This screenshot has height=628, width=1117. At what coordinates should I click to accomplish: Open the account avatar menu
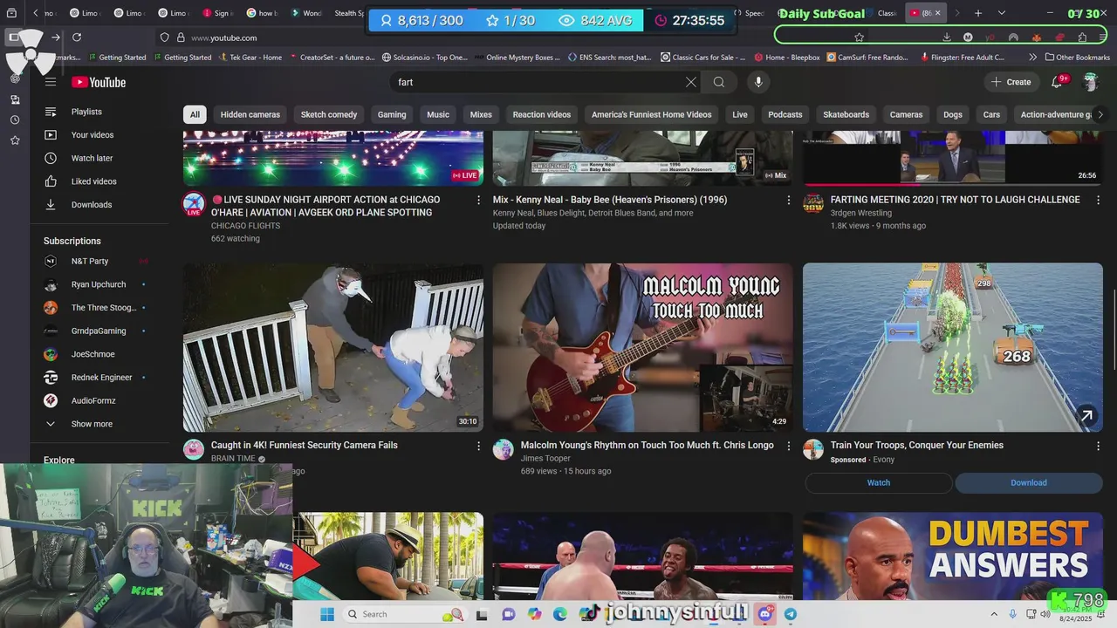tap(1090, 82)
